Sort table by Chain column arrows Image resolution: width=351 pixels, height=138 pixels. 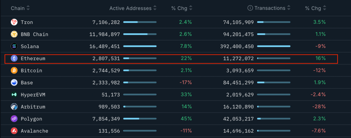coord(28,8)
